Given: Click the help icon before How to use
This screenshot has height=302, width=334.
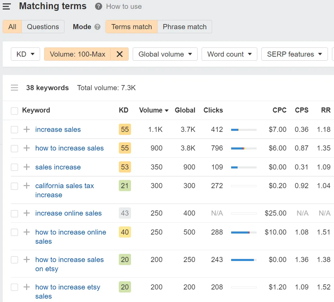Looking at the screenshot, I should coord(98,6).
